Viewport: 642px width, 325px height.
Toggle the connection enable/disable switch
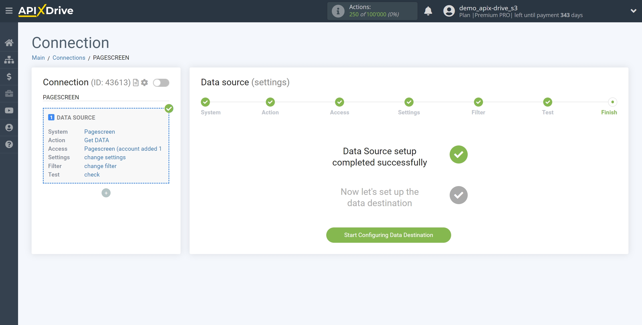pos(162,83)
